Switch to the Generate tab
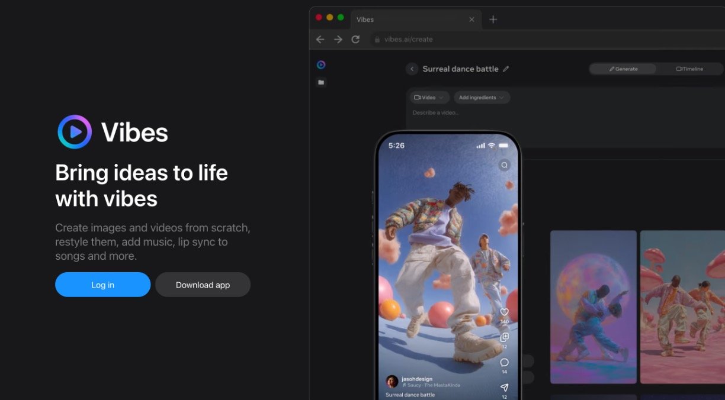Viewport: 725px width, 400px height. click(623, 69)
